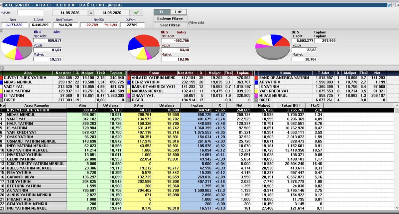Select the GCM YATIRIM MENKUL row
This screenshot has width=399, height=214.
point(197,204)
